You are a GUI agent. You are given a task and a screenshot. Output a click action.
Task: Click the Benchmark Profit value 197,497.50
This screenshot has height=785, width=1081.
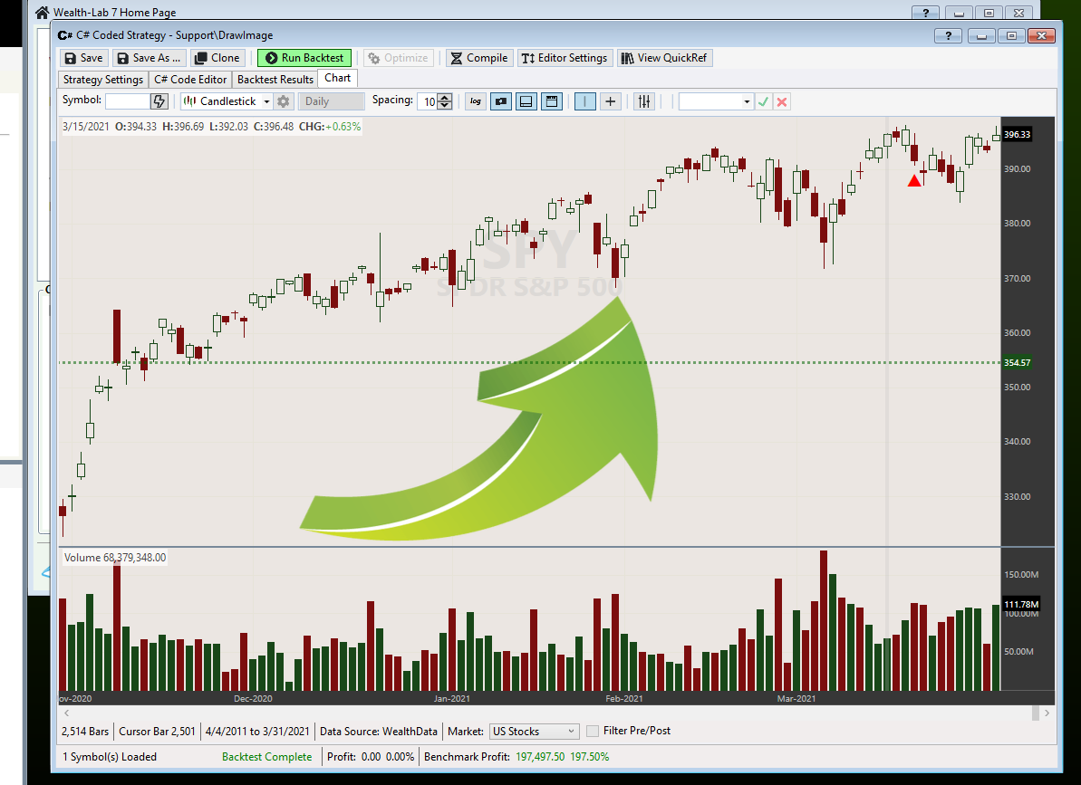[540, 757]
